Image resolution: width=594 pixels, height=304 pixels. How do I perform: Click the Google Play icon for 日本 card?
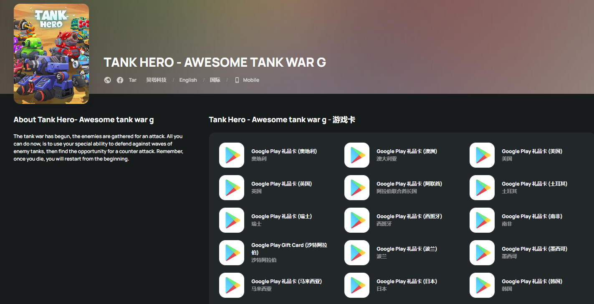(357, 285)
